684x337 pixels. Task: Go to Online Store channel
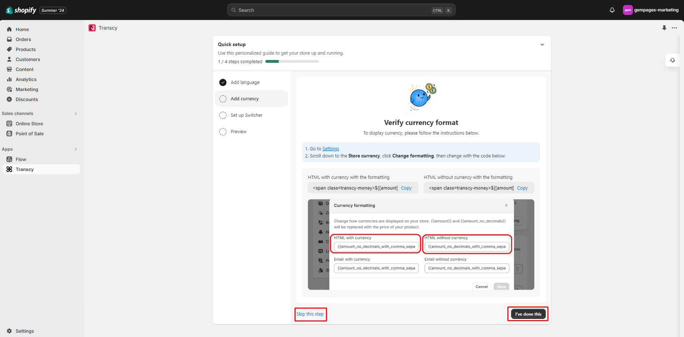click(29, 124)
